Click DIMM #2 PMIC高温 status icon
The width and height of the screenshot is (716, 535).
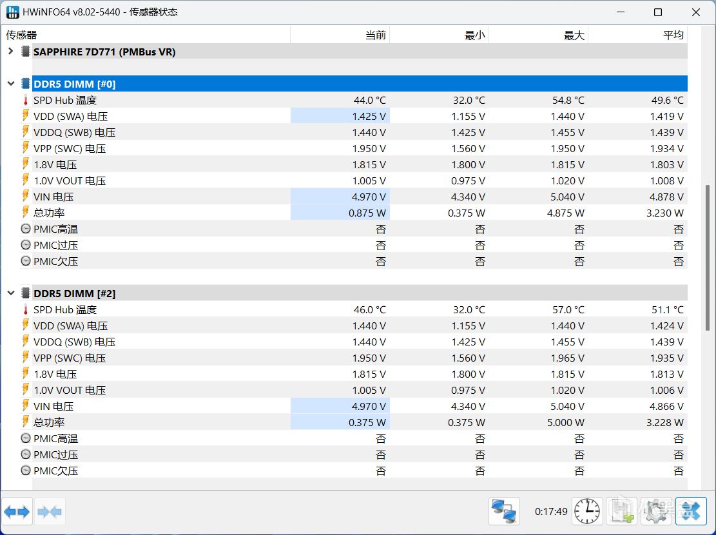[x=26, y=438]
